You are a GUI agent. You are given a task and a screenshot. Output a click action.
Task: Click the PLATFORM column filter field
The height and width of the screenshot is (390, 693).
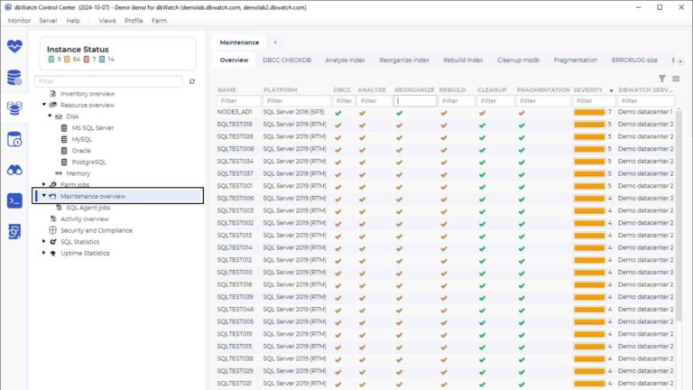297,101
